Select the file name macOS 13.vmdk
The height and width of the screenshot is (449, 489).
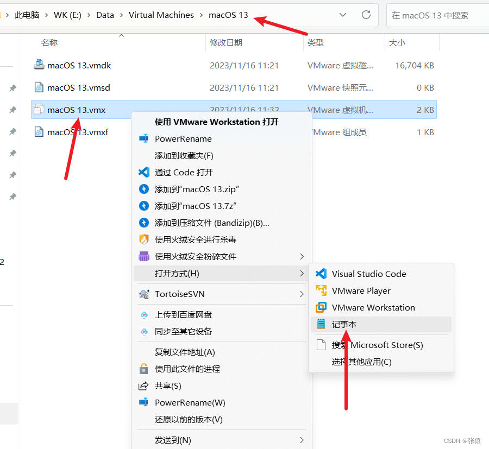pyautogui.click(x=79, y=66)
